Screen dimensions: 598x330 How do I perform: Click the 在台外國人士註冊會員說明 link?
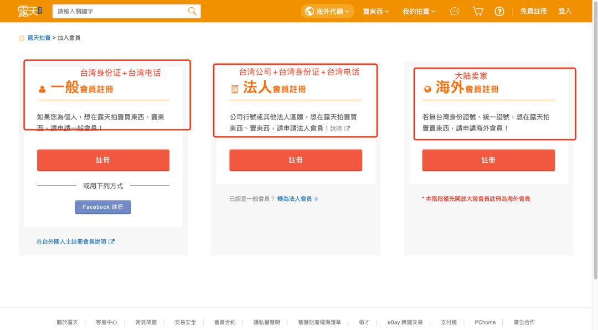pyautogui.click(x=73, y=241)
